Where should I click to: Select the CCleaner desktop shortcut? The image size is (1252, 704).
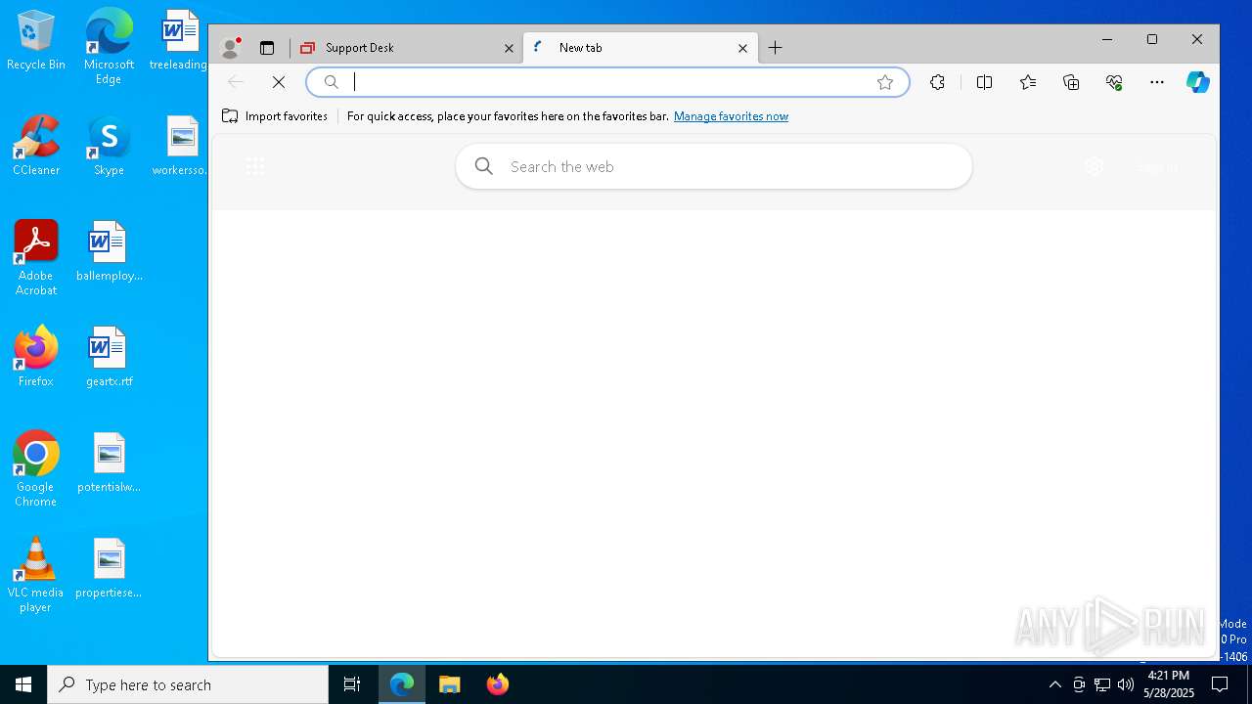(36, 146)
